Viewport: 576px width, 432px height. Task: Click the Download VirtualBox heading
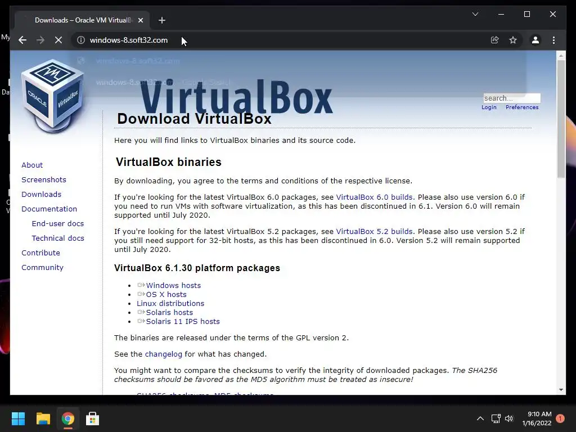pos(194,119)
